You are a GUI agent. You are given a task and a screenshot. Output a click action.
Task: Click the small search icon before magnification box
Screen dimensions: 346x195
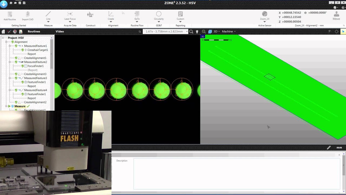point(140,31)
